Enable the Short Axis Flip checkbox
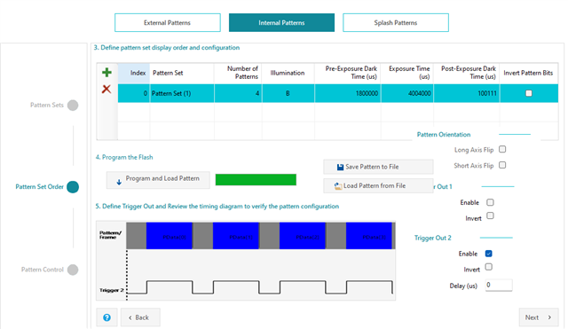The image size is (568, 329). [502, 165]
